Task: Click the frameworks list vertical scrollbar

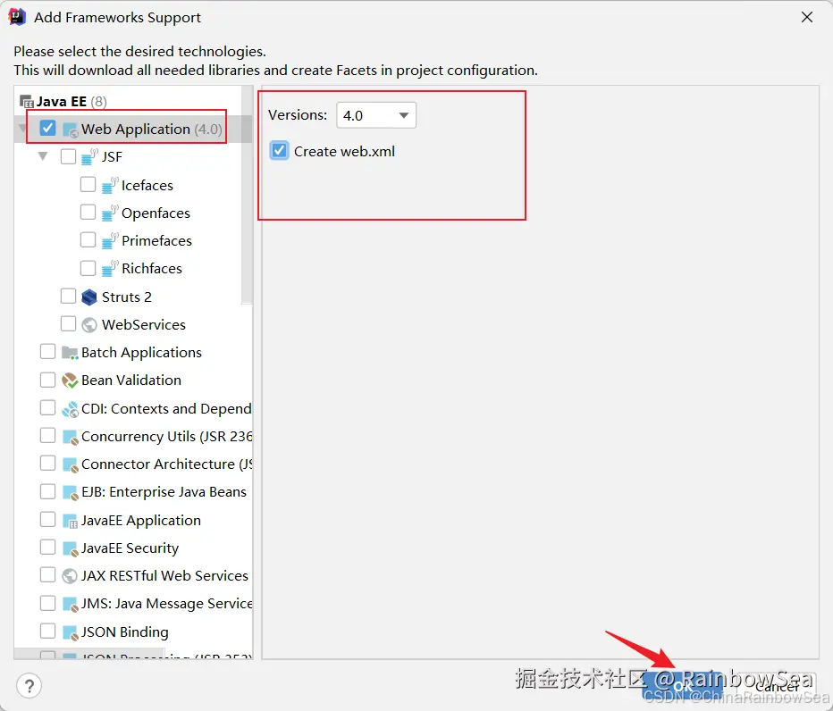Action: pos(247,195)
